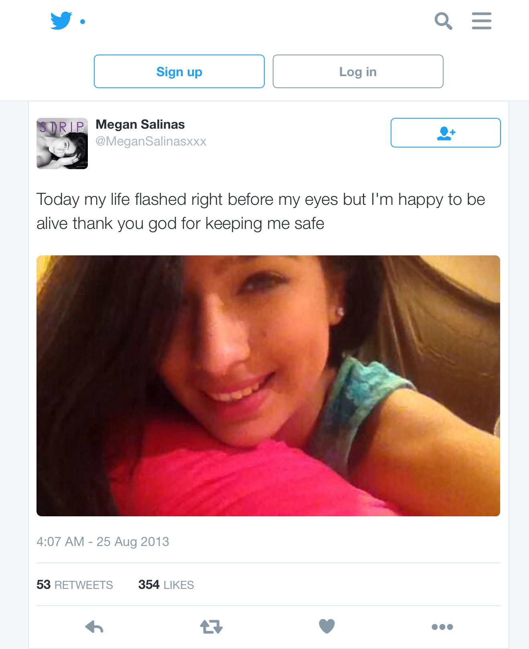
Task: Click the Twitter bird logo
Action: click(61, 20)
